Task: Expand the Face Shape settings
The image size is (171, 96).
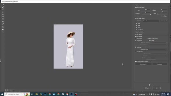Action: (137, 30)
